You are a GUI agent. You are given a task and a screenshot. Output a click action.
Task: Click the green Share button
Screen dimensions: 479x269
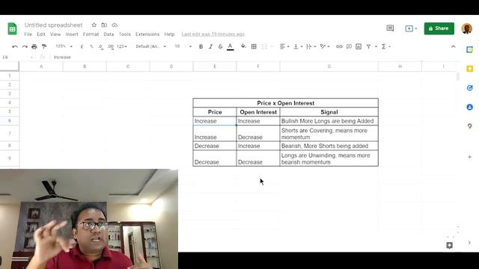point(439,28)
